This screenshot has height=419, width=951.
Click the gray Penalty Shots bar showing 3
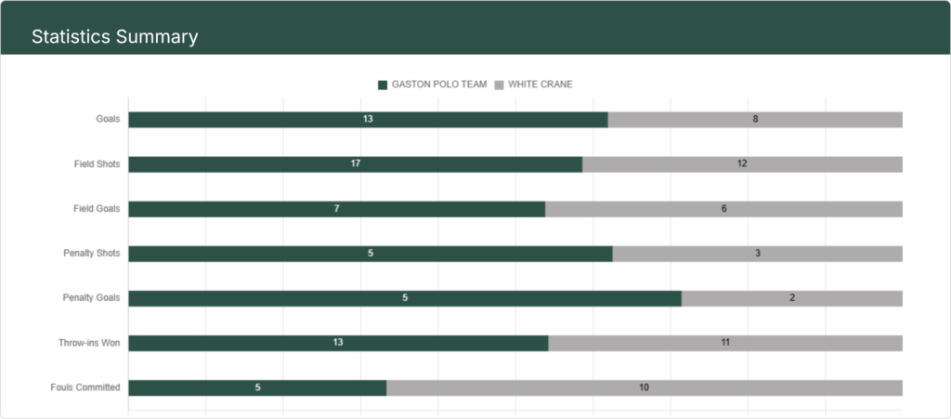[x=758, y=254]
